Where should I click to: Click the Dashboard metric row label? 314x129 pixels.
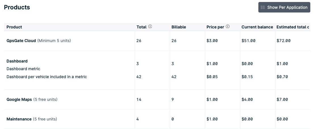click(23, 69)
